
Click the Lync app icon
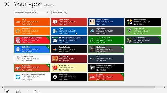(55, 31)
